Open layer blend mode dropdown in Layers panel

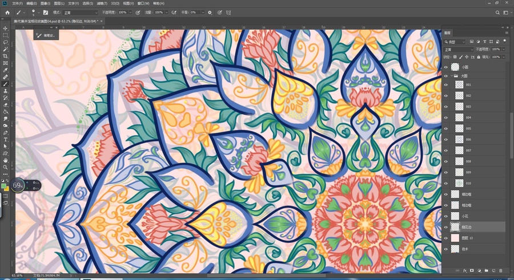point(458,50)
